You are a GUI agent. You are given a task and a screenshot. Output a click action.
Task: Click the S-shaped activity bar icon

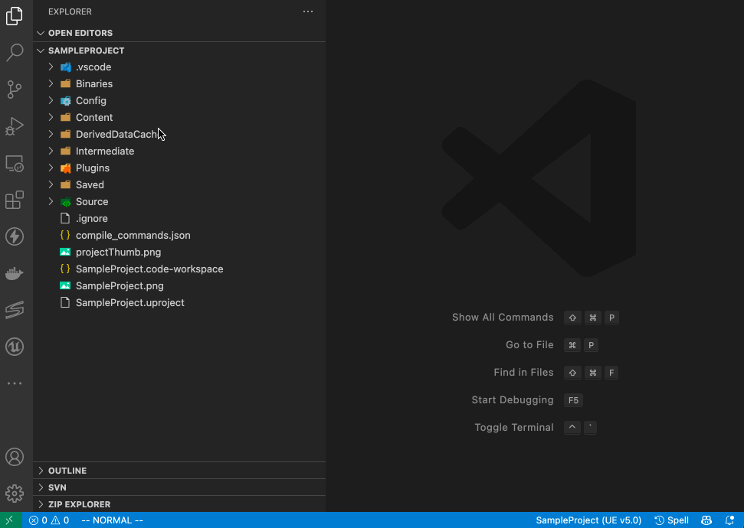point(15,310)
